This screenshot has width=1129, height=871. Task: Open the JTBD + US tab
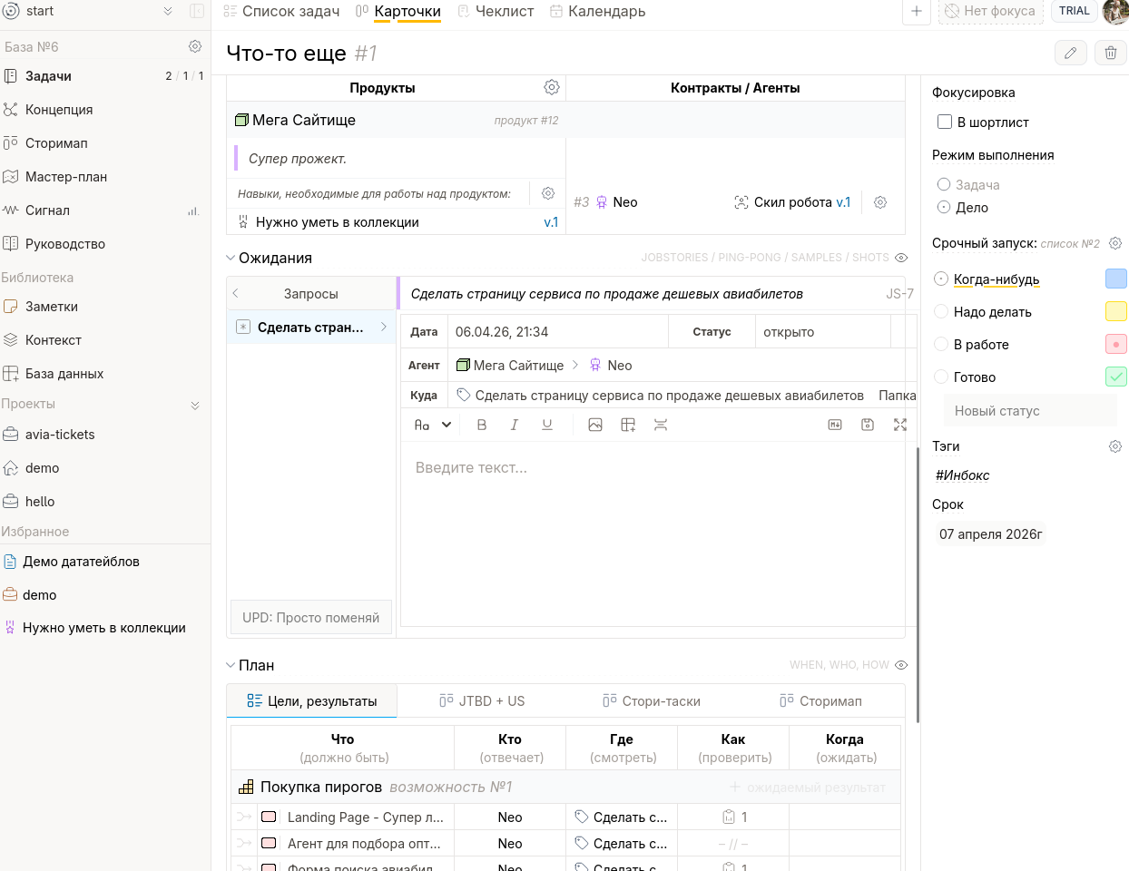click(x=482, y=700)
